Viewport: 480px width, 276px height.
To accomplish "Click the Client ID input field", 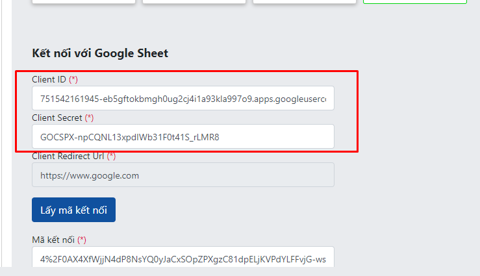I will coord(183,99).
